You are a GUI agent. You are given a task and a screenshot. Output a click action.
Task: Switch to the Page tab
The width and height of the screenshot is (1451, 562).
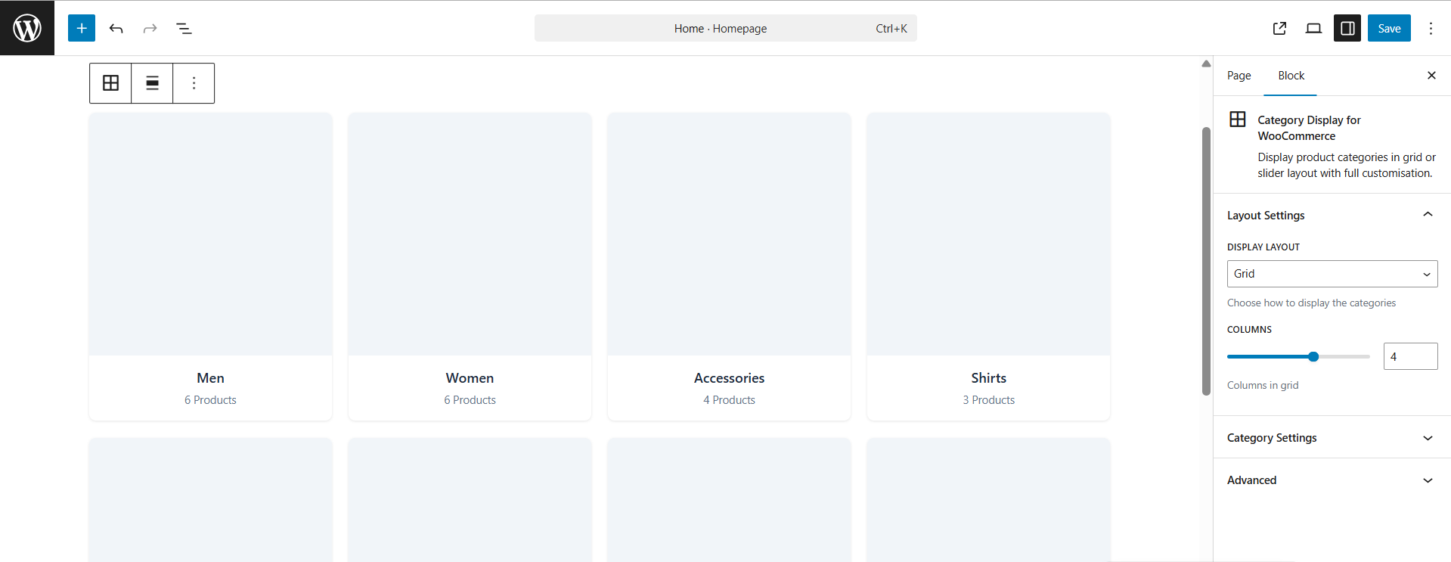point(1239,76)
